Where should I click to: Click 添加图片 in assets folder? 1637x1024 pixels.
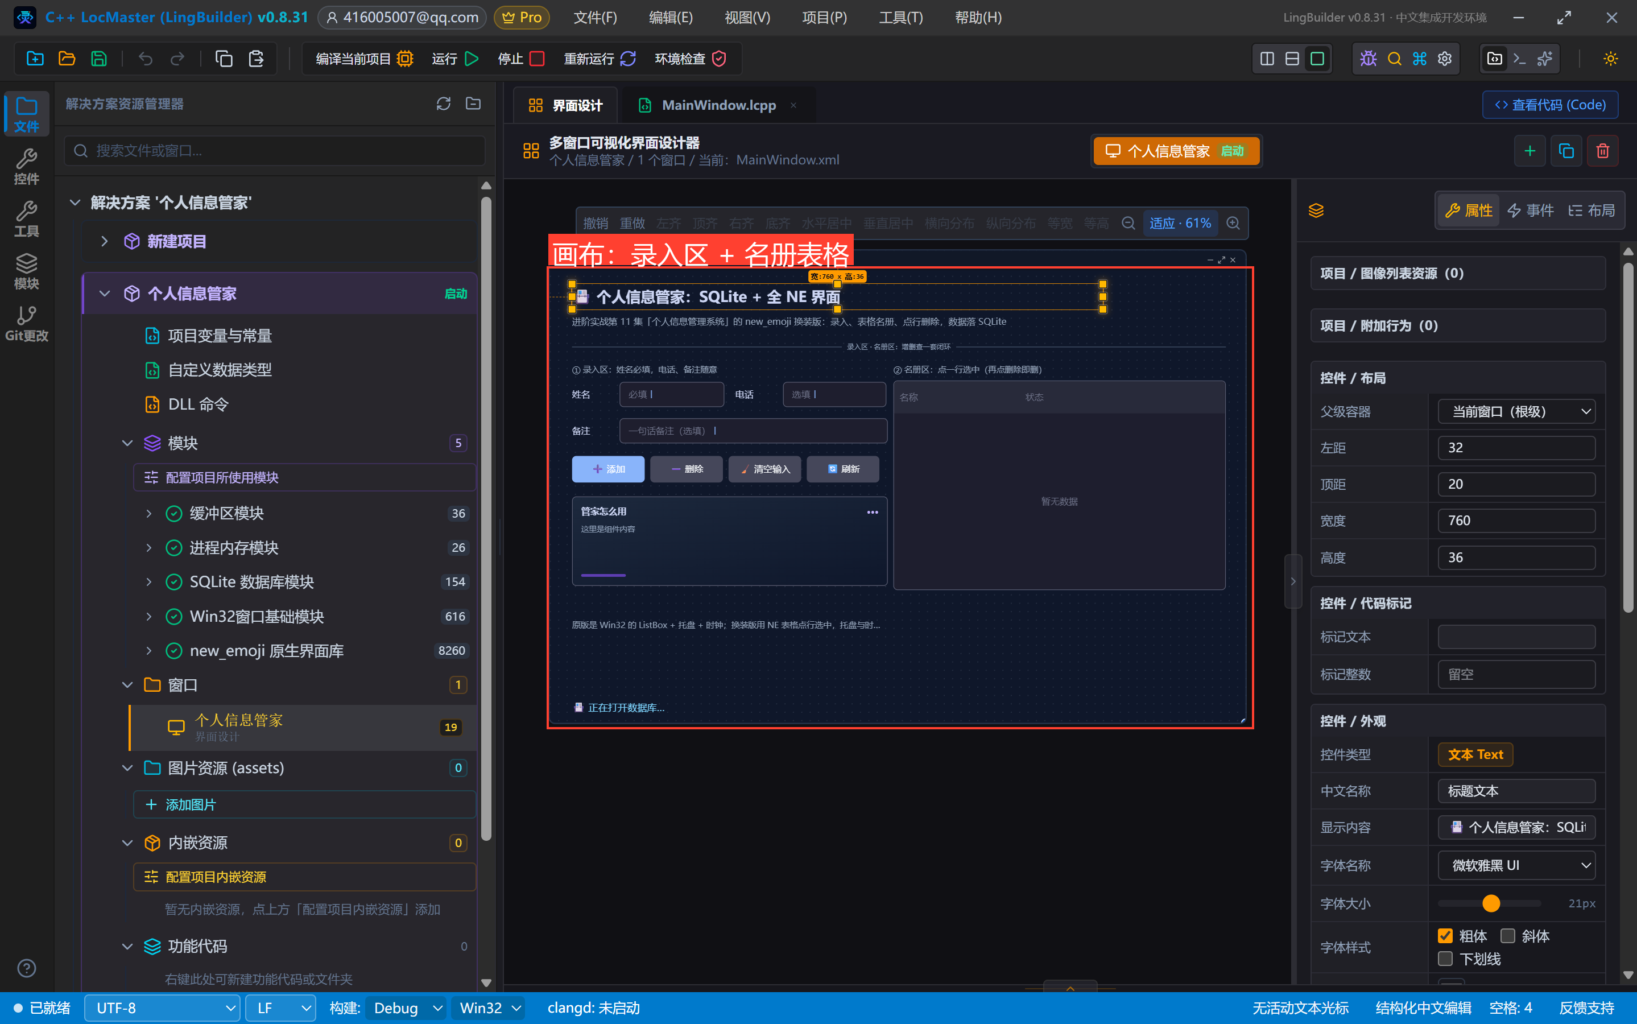click(x=305, y=804)
